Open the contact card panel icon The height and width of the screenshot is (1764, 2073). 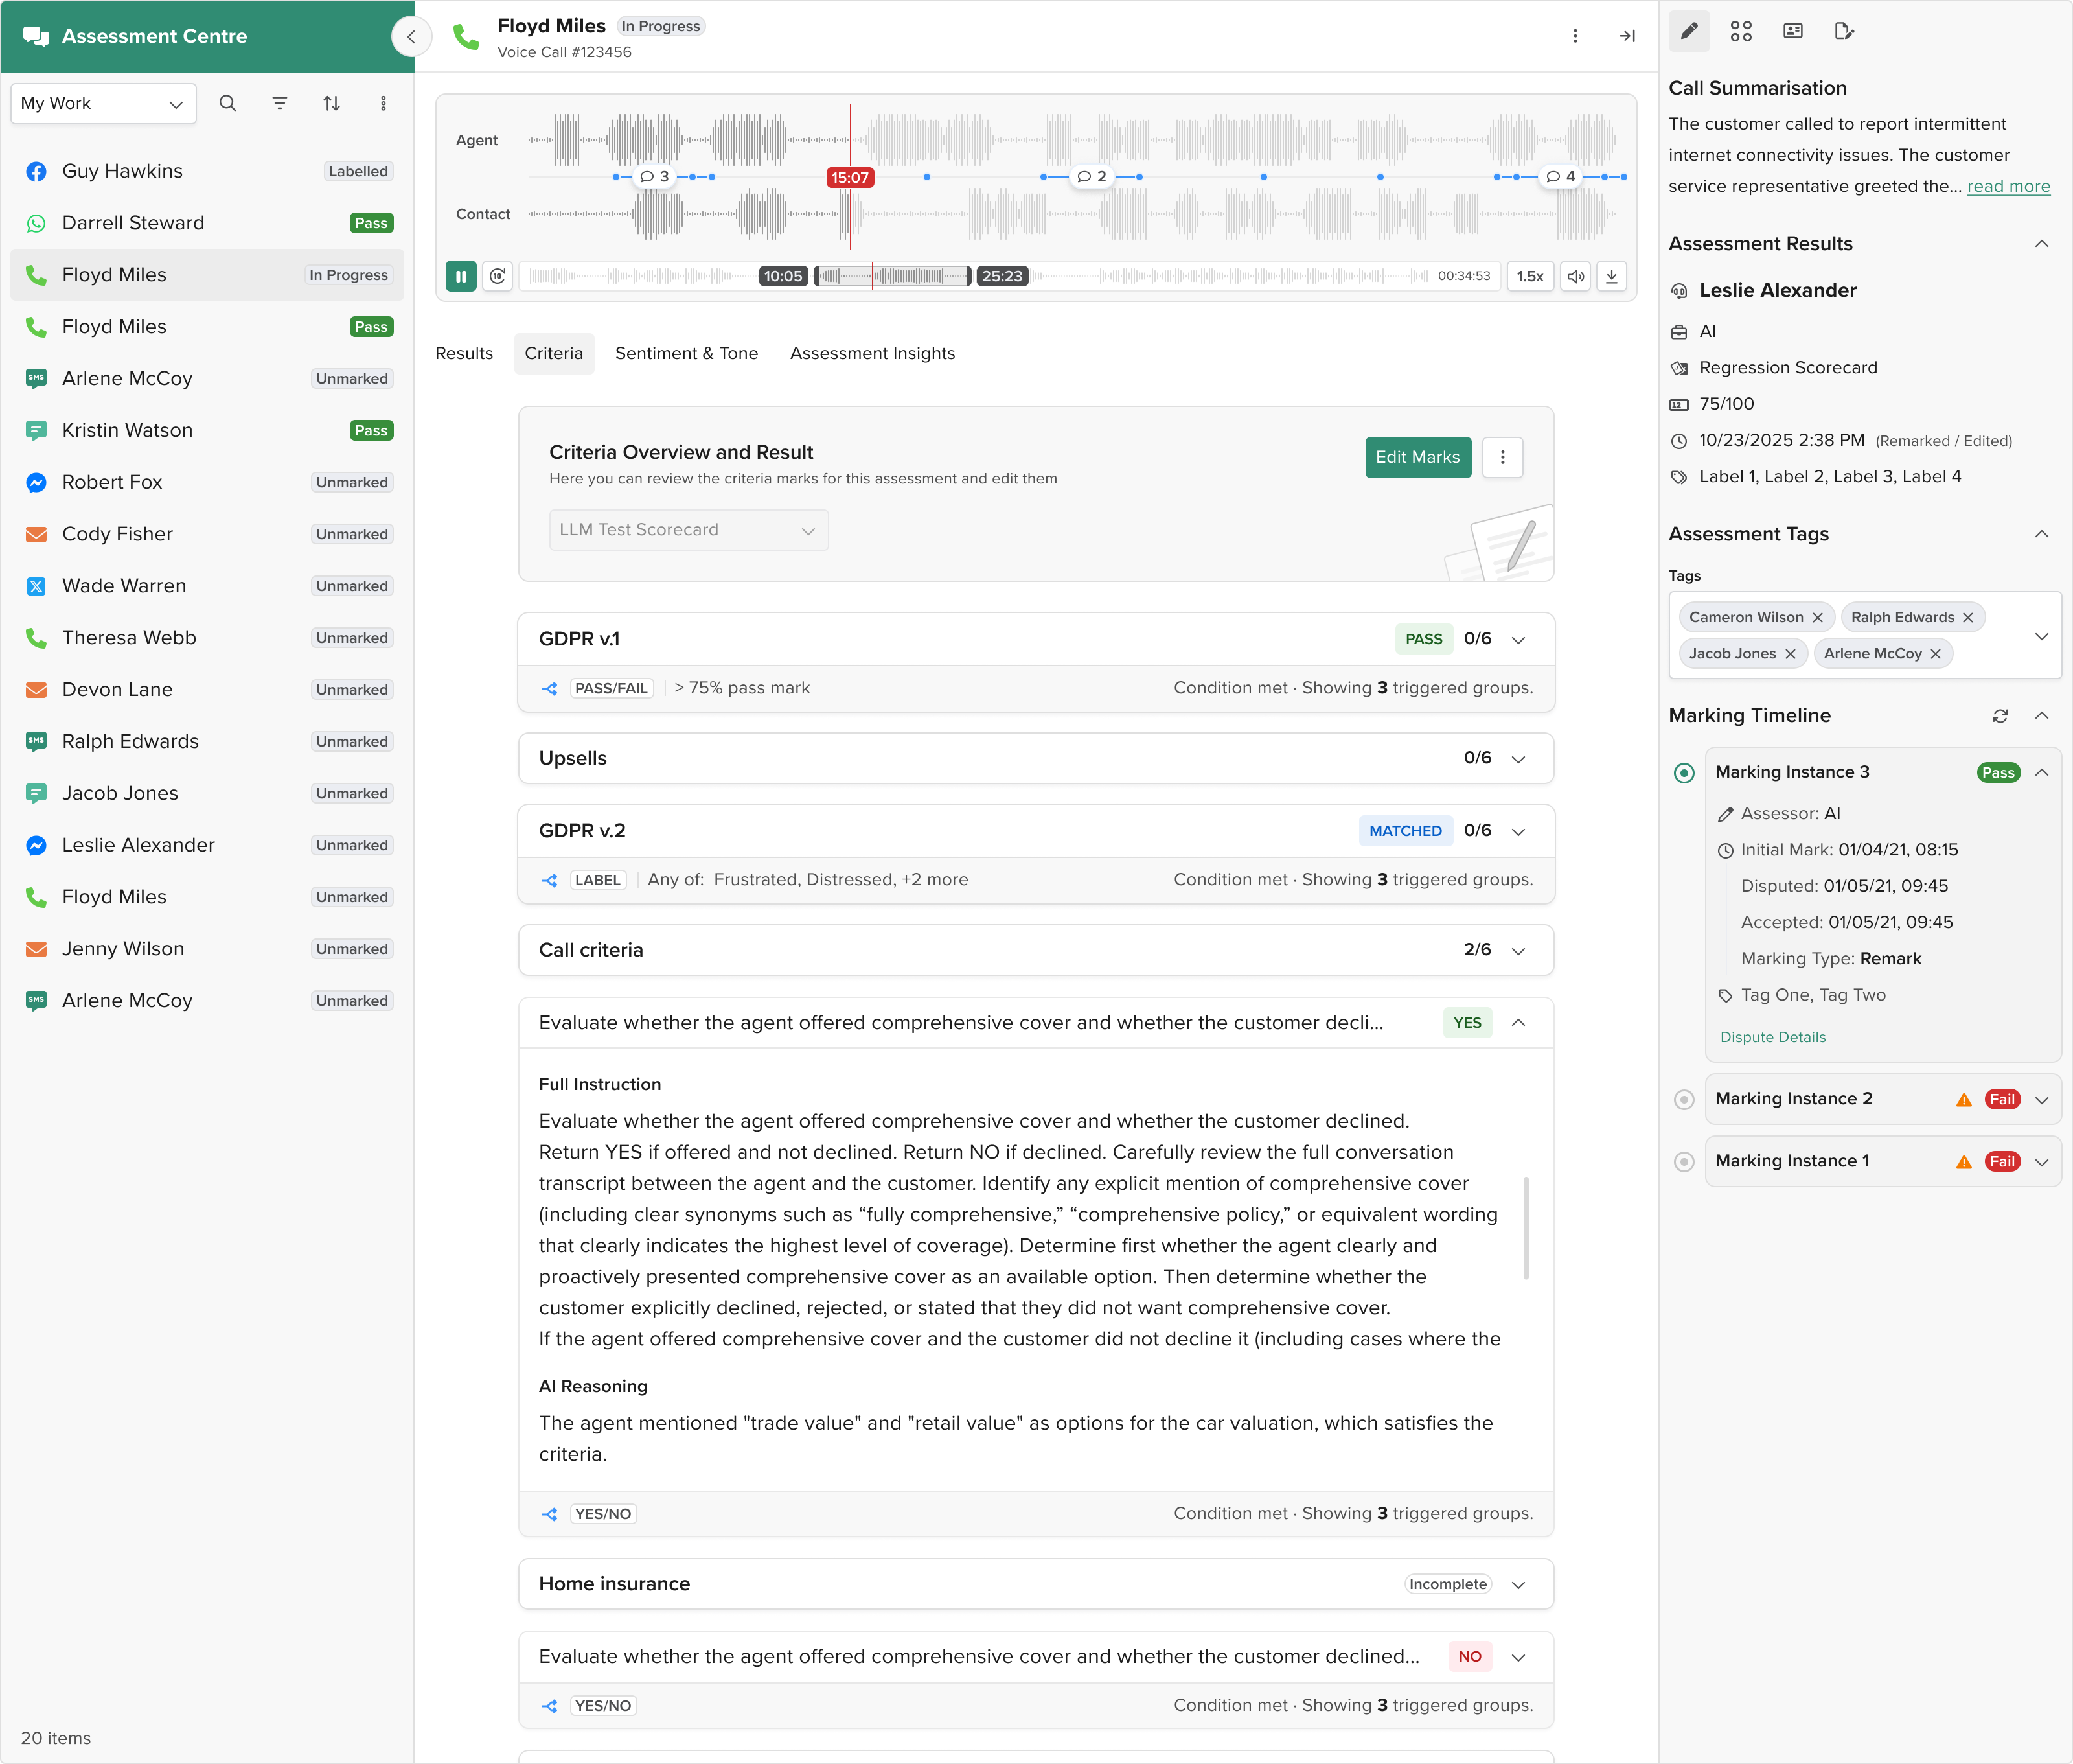point(1793,31)
